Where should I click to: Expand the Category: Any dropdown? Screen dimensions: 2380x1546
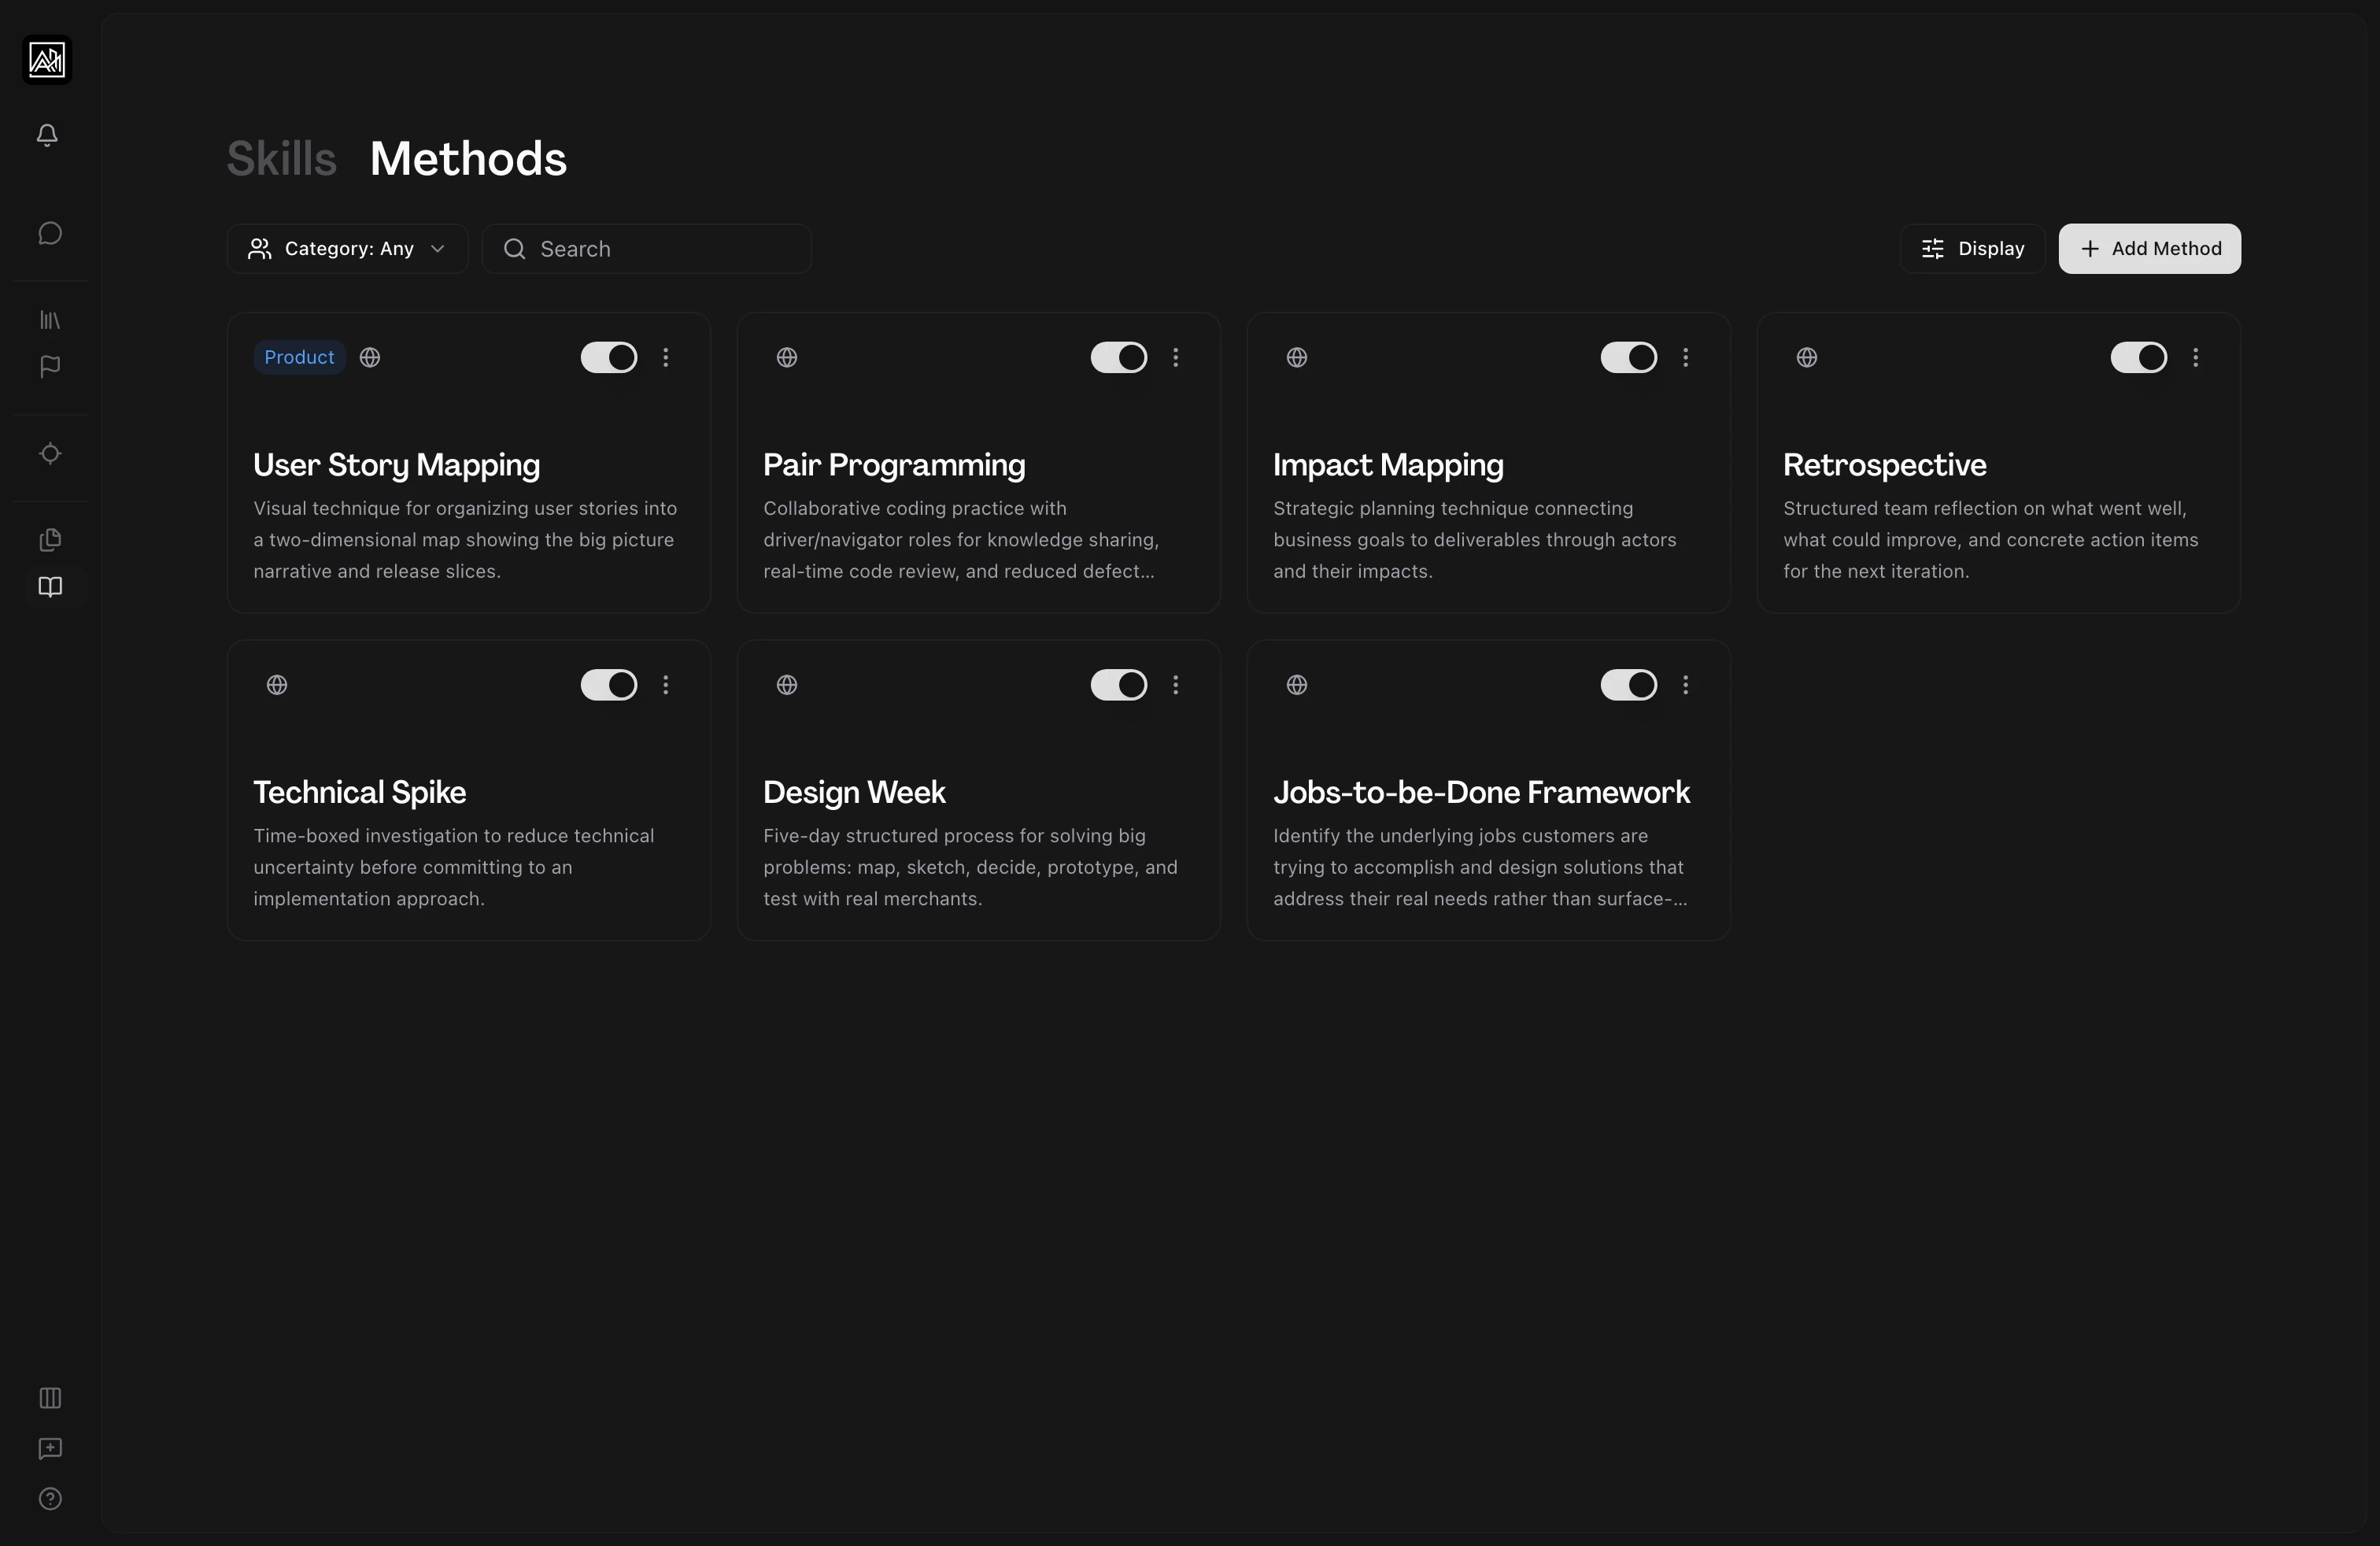[347, 249]
